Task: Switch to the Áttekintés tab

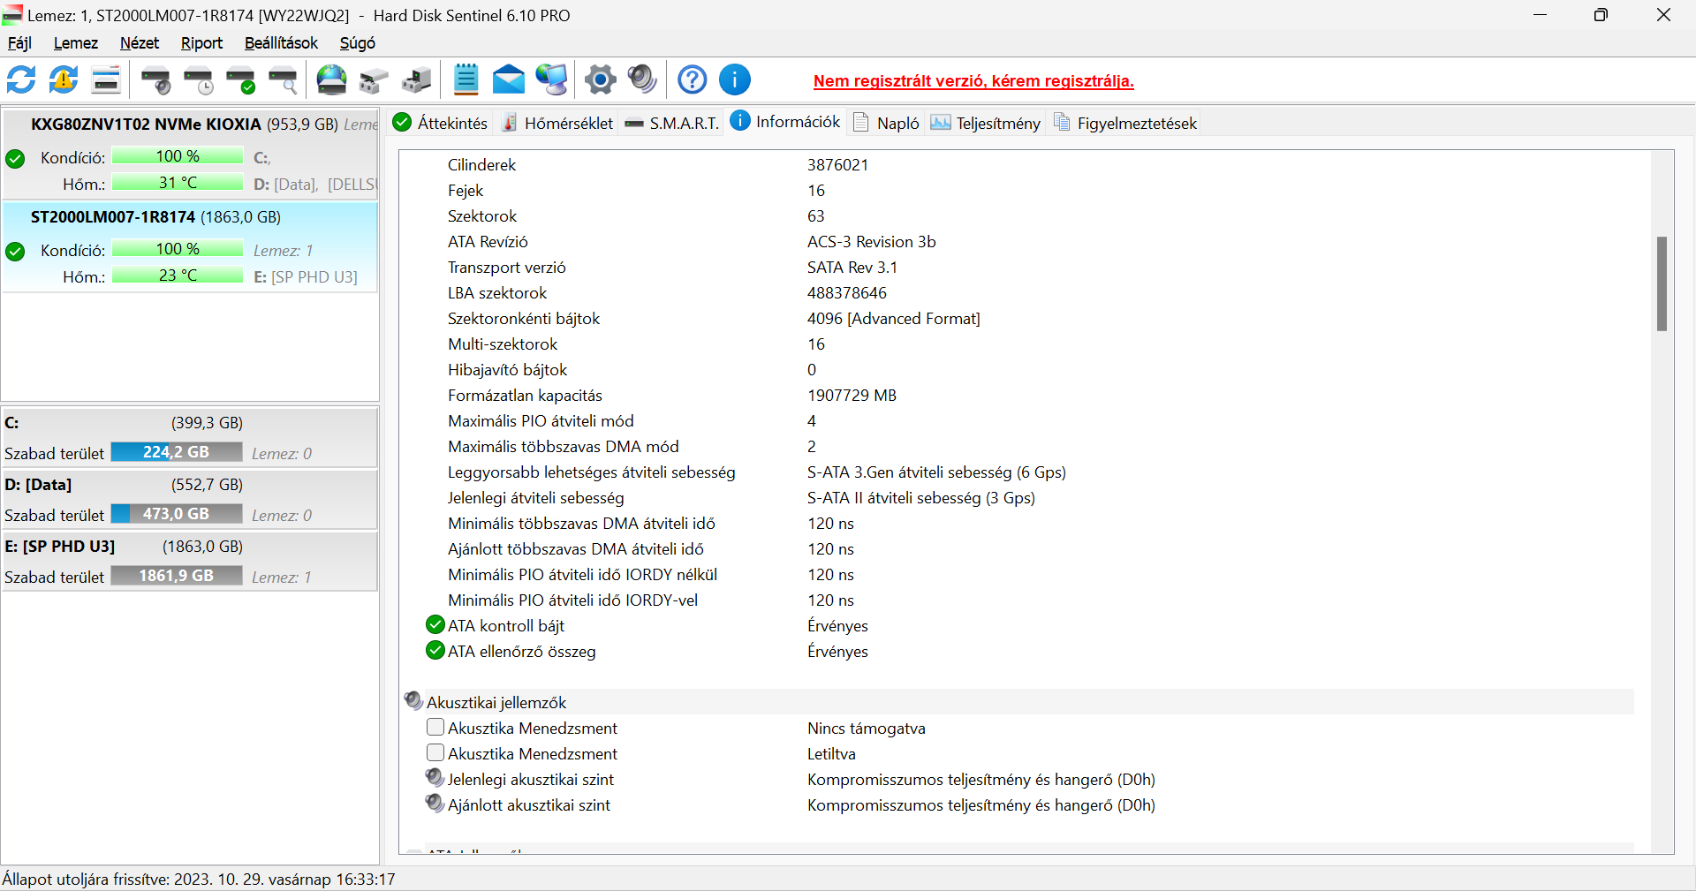Action: coord(440,123)
